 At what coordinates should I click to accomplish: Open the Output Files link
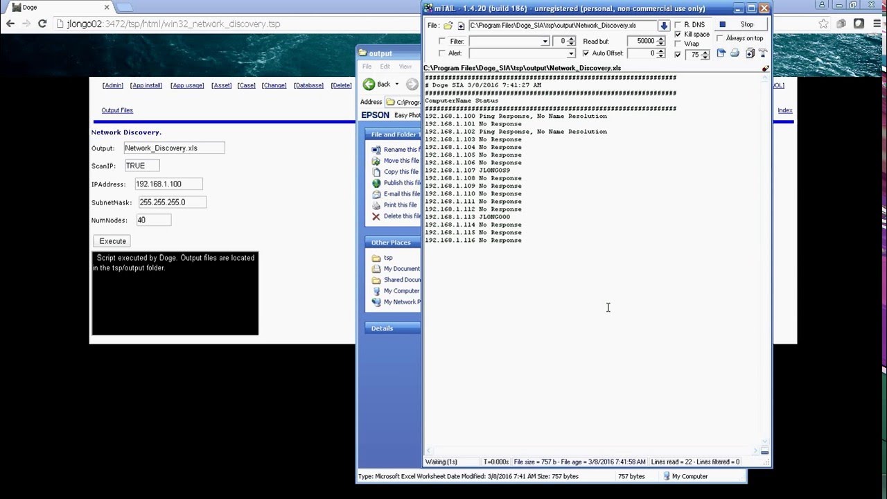point(117,110)
